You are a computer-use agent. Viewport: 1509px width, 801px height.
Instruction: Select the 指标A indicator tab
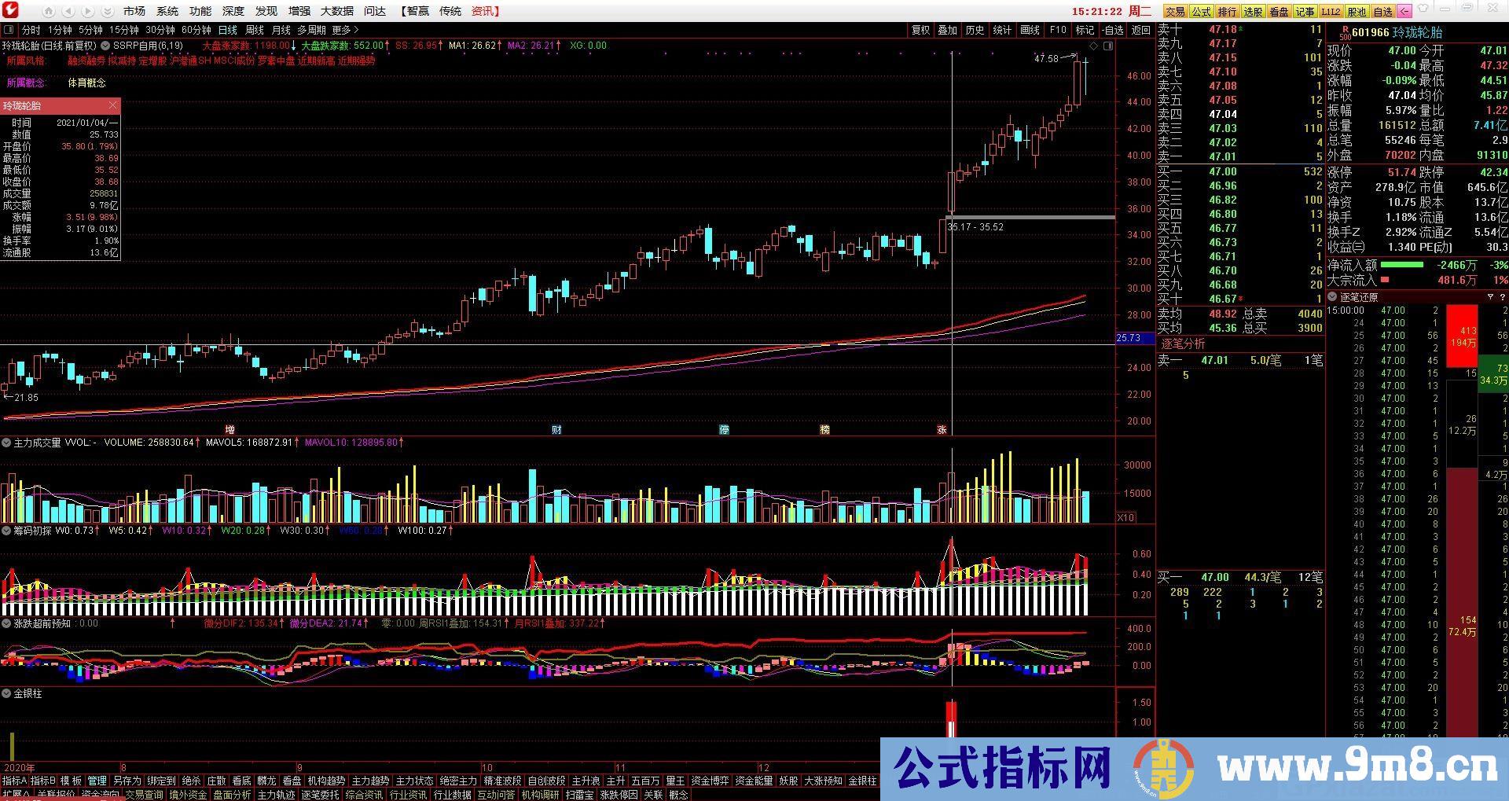(14, 781)
